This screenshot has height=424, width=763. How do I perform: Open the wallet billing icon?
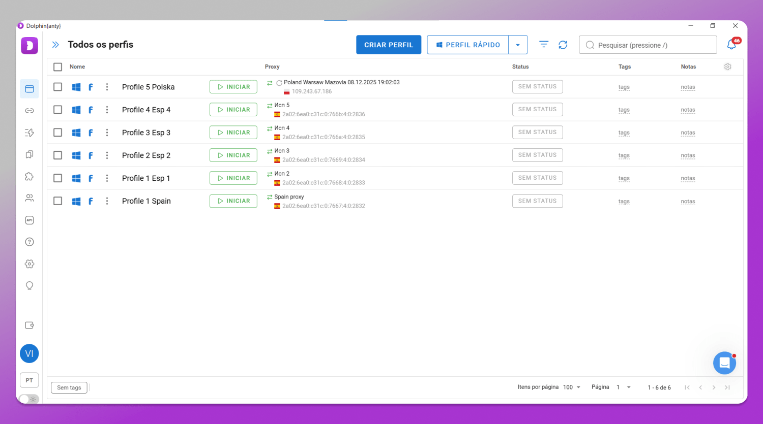pyautogui.click(x=30, y=325)
